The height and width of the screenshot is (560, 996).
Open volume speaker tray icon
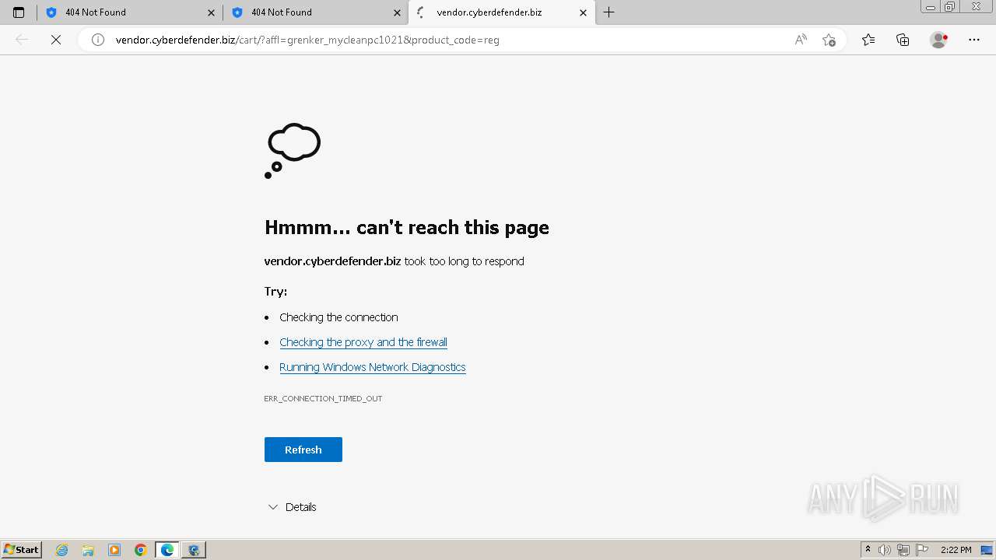[885, 550]
